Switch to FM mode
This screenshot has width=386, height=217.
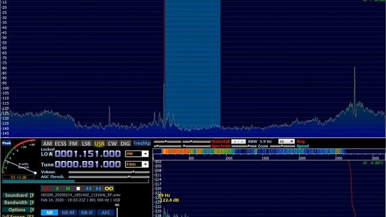pyautogui.click(x=73, y=143)
